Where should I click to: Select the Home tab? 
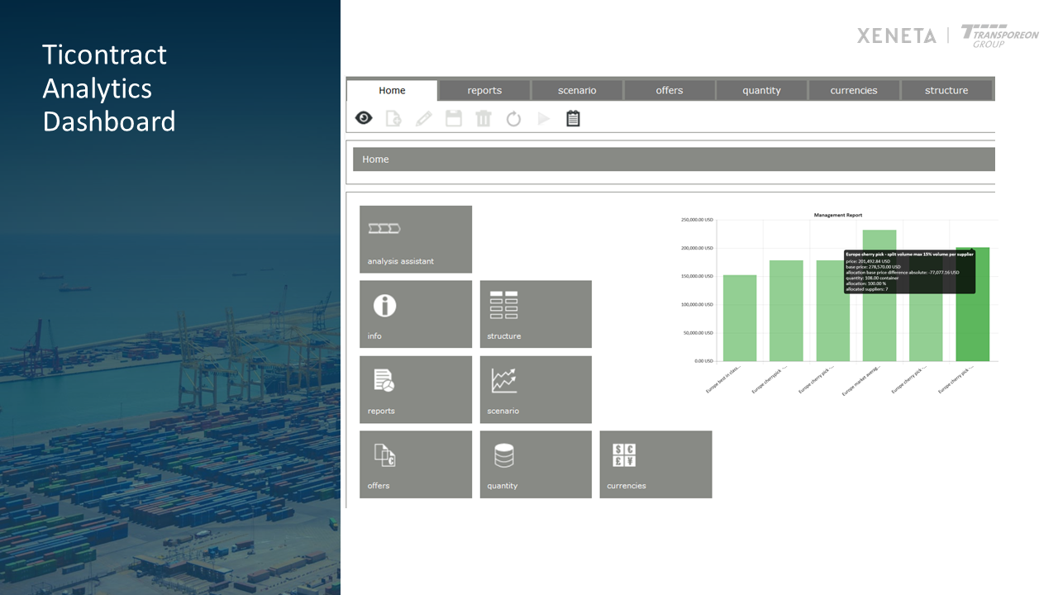pyautogui.click(x=392, y=90)
